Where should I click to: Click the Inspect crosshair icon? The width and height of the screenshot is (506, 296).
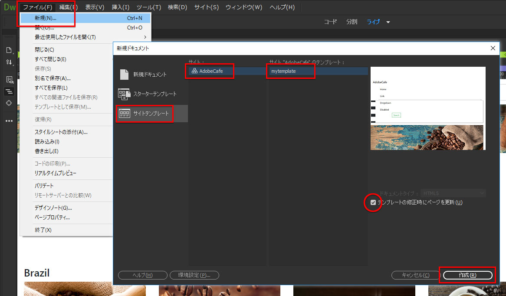click(9, 103)
